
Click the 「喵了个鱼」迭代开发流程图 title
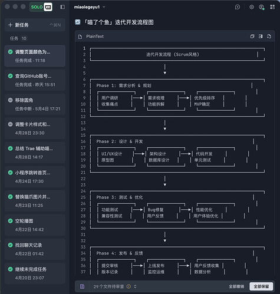pyautogui.click(x=118, y=22)
